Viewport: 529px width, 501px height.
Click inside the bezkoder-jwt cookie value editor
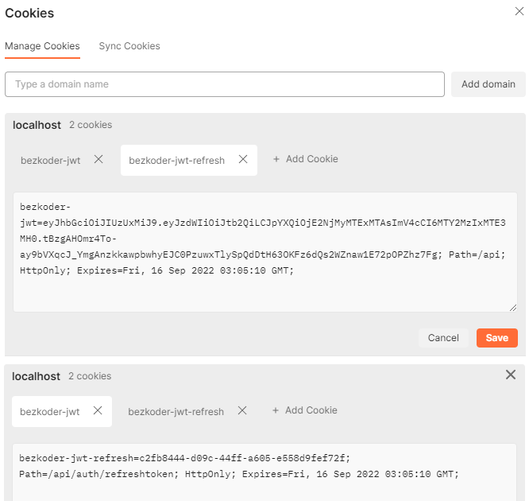click(x=264, y=252)
